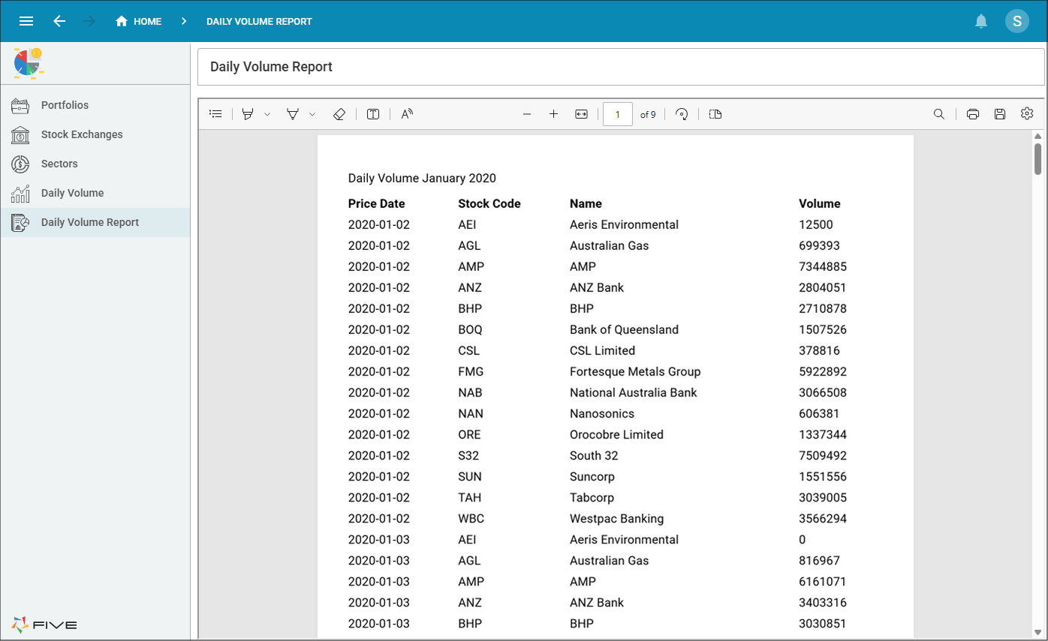Screen dimensions: 1048x641
Task: Click the 'of 9' page count label
Action: tap(648, 115)
